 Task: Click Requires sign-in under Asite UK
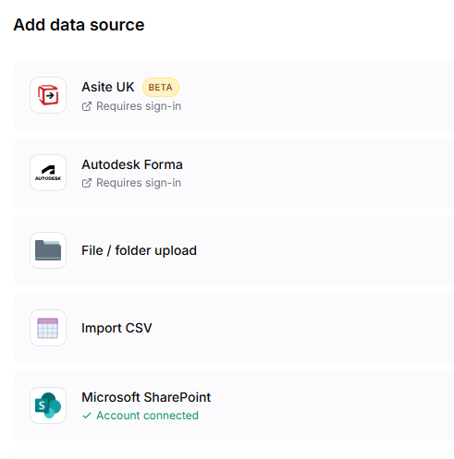point(139,106)
